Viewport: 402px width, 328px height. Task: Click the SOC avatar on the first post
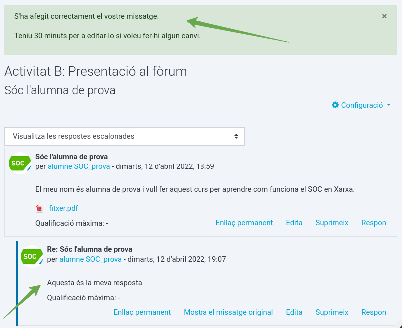coord(20,163)
